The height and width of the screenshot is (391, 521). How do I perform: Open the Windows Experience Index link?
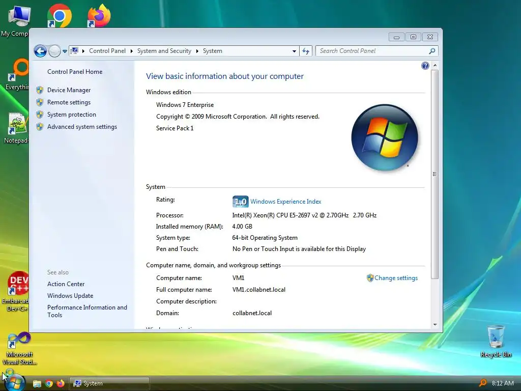[286, 202]
